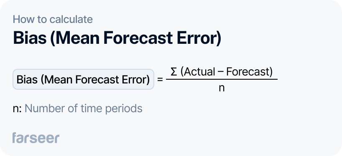Click the word 'calculate' in the subtitle
The width and height of the screenshot is (342, 156).
(x=71, y=19)
